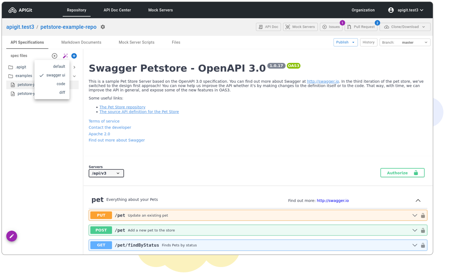Open Find out more about Swagger link
The width and height of the screenshot is (454, 275).
pos(117,140)
